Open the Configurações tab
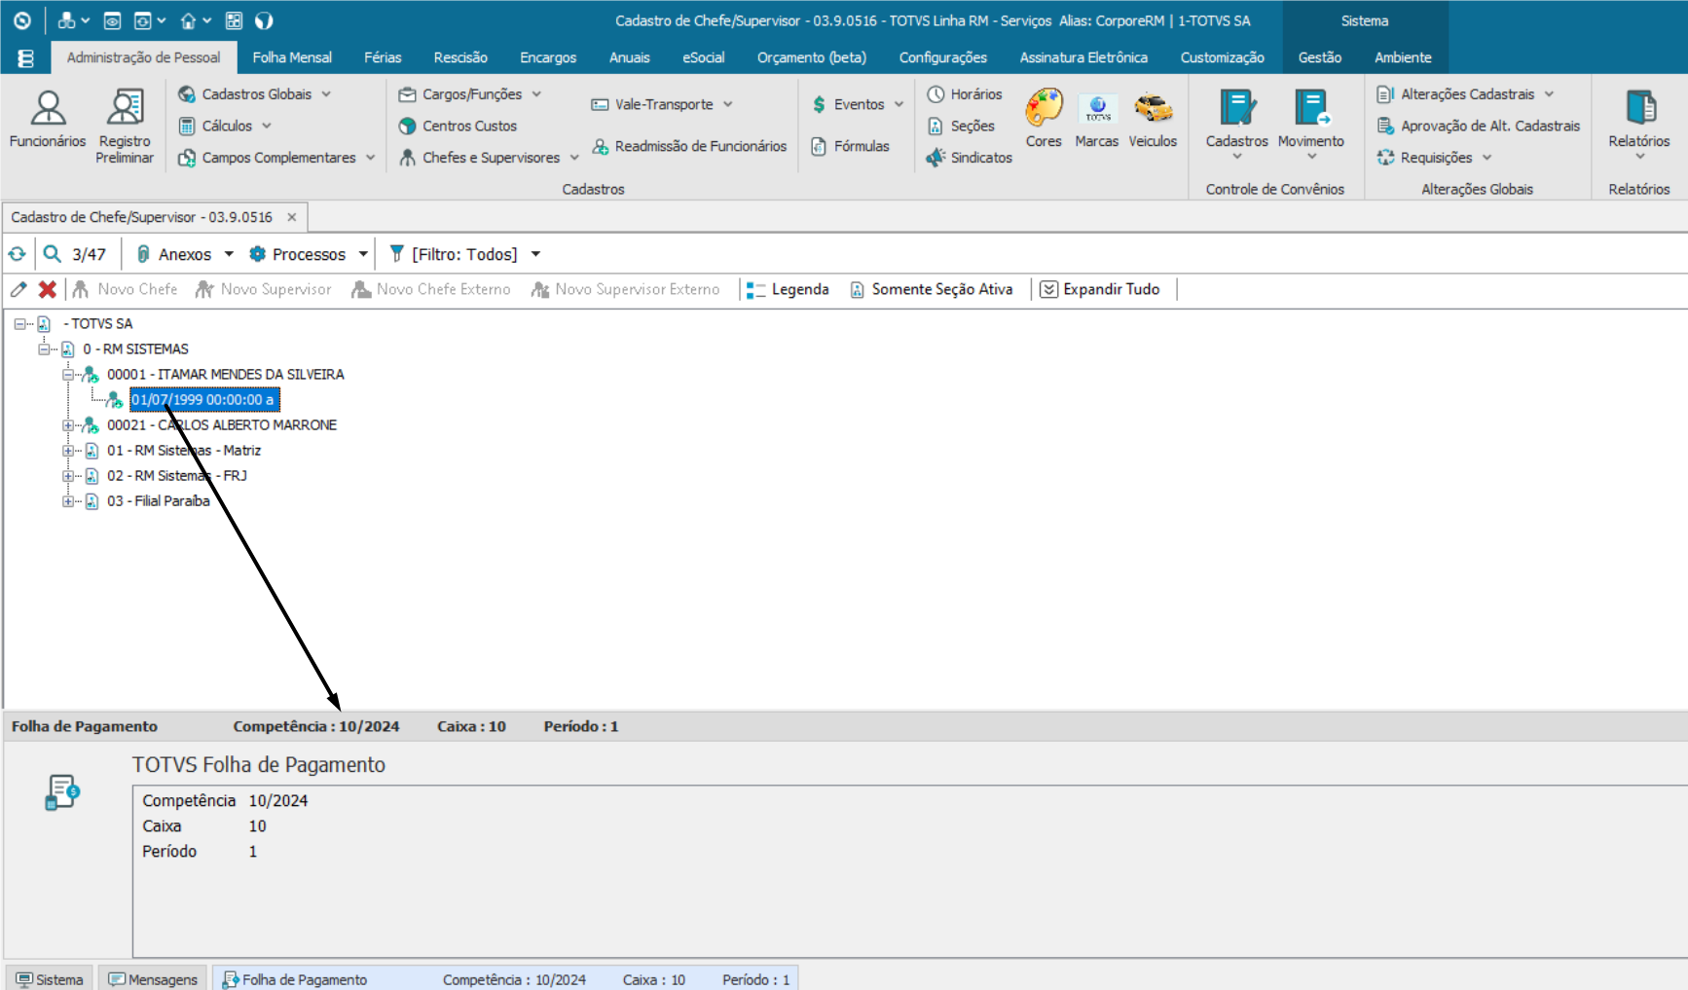 (x=942, y=57)
